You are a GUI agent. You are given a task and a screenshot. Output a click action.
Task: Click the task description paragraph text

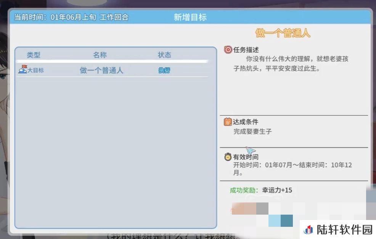click(291, 64)
